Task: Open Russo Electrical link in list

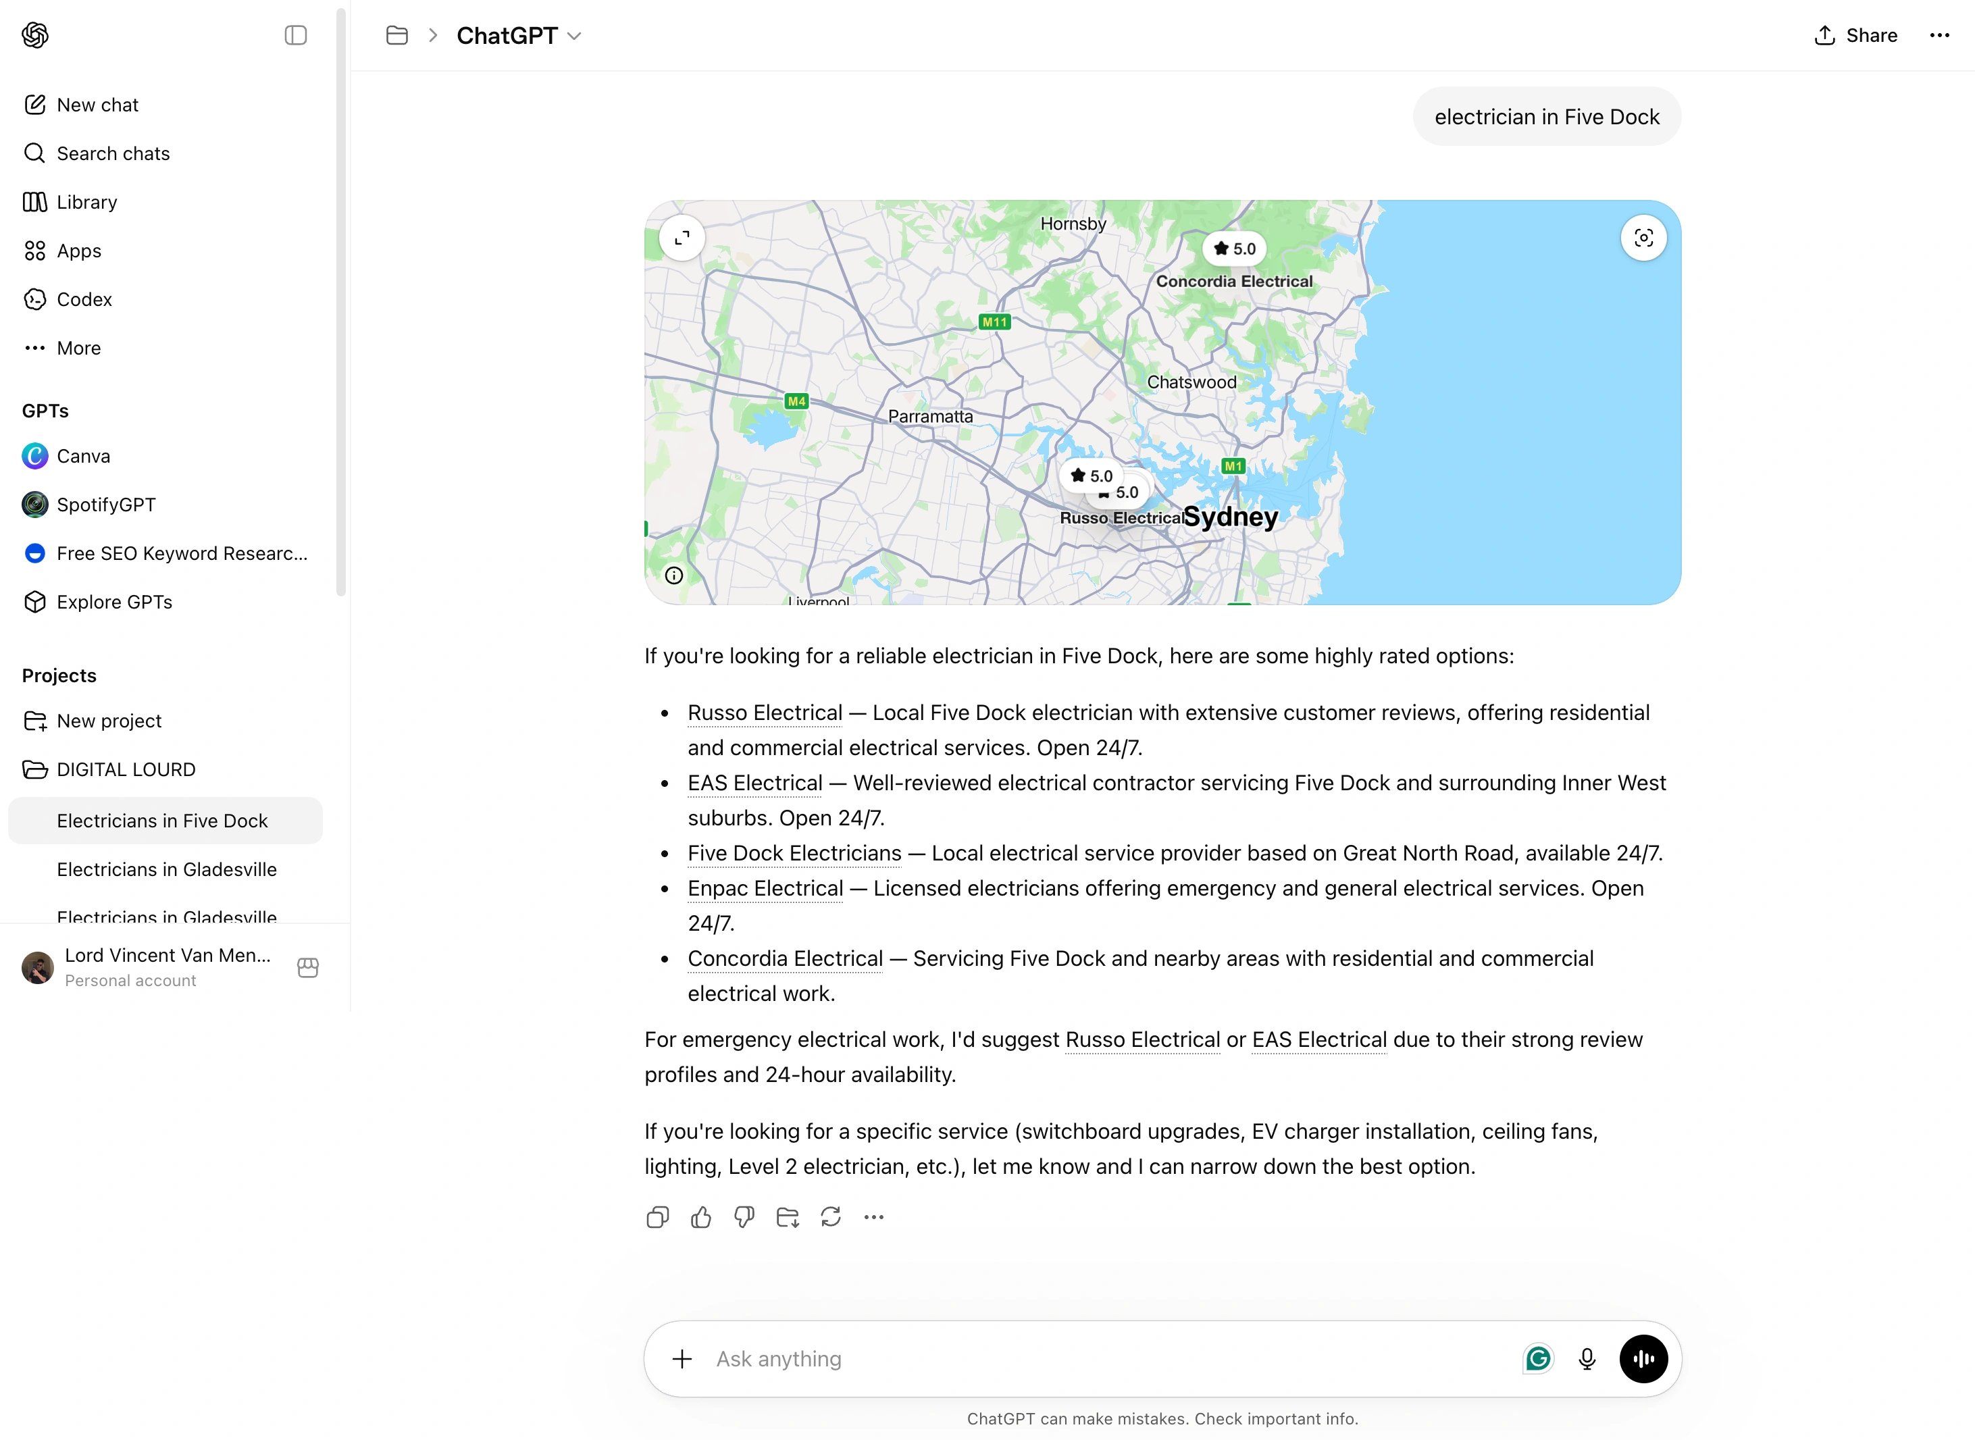Action: coord(765,713)
